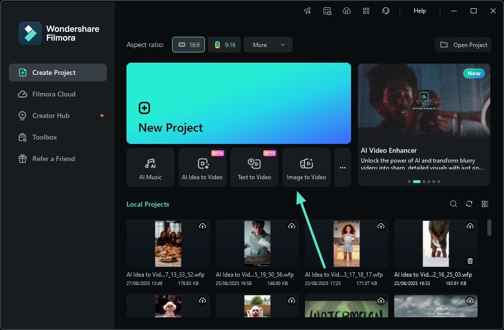Open the apps grid icon in title bar
Screen dimensions: 504x330
(366, 11)
